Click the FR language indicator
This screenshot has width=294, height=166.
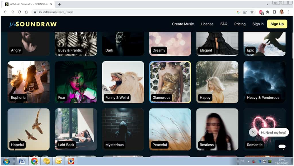(242, 161)
